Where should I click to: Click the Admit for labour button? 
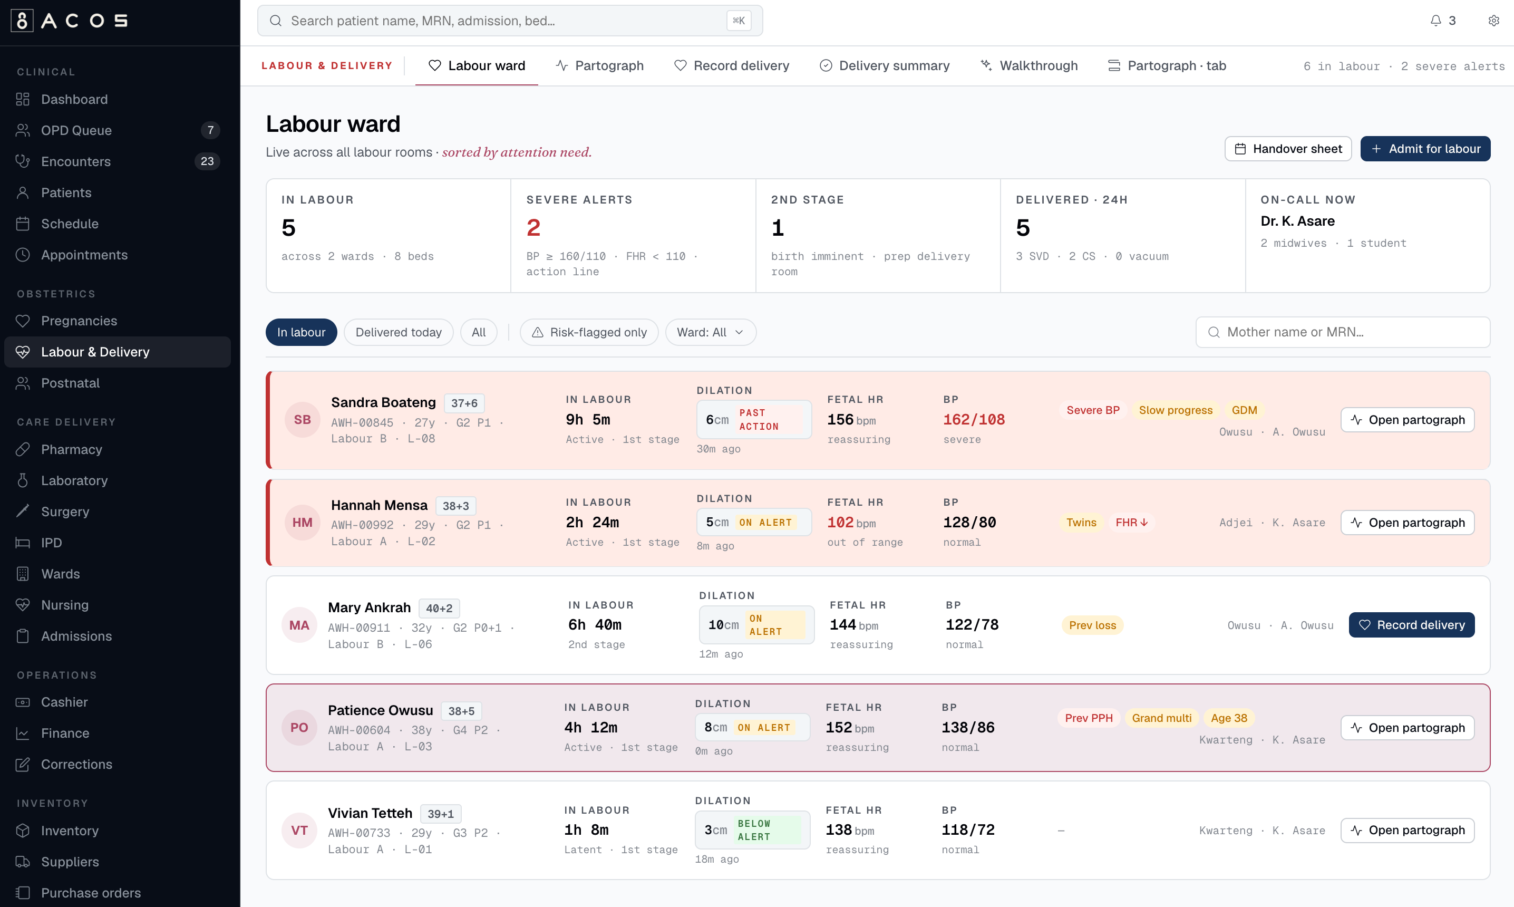pyautogui.click(x=1425, y=149)
